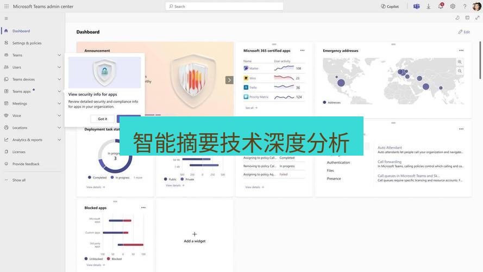Open more options on the widget below Emergency addresses

461,129
